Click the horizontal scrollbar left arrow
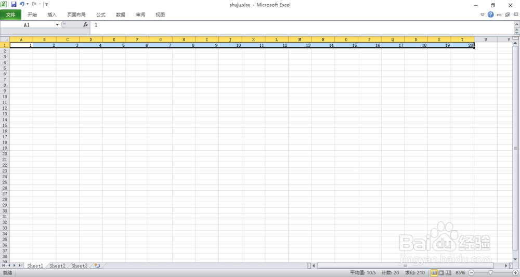520x277 pixels. (314, 266)
